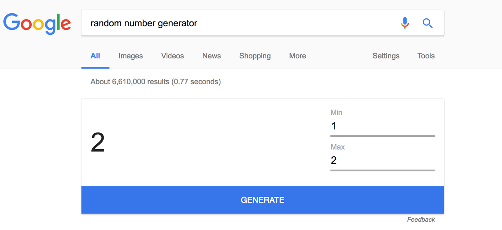Screen dimensions: 502x230
Task: Open the Settings dropdown menu
Action: (386, 56)
